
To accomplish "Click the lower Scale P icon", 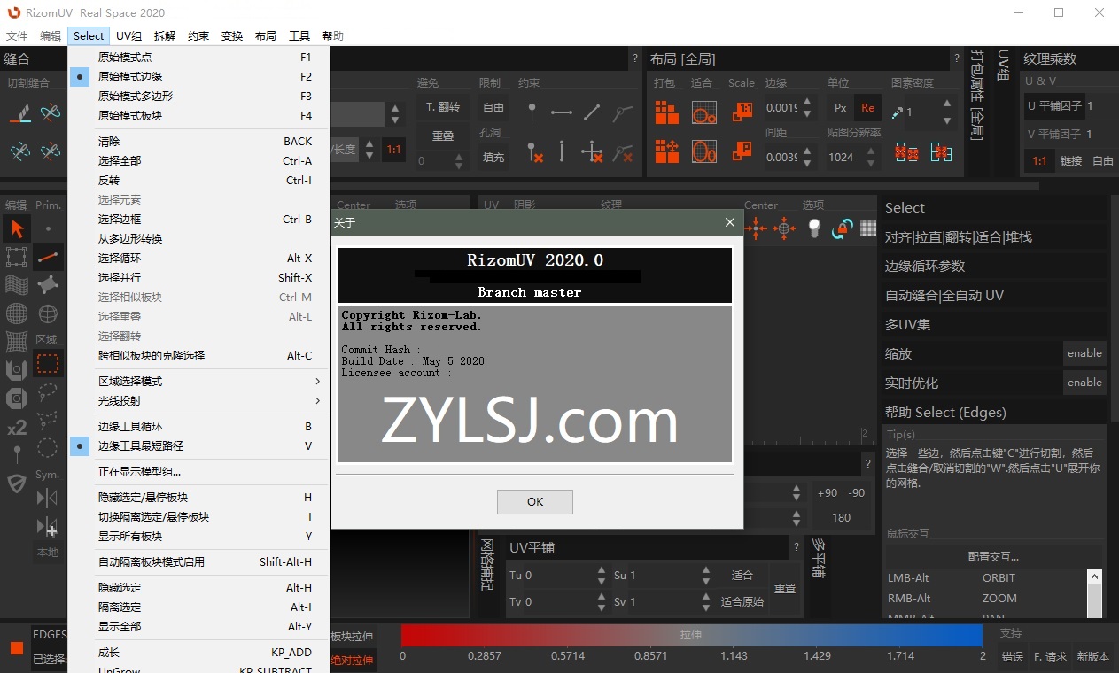I will pyautogui.click(x=742, y=151).
